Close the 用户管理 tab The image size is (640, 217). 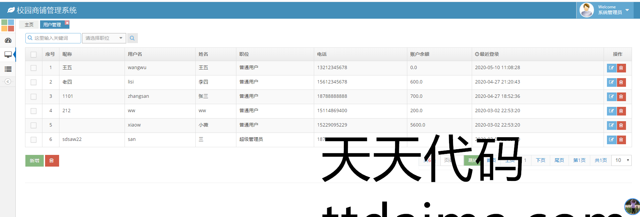67,23
